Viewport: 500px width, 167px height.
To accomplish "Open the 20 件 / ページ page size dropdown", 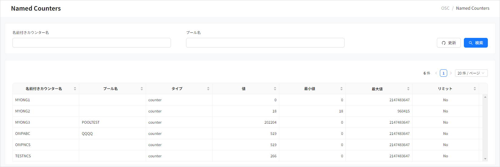I will point(471,73).
